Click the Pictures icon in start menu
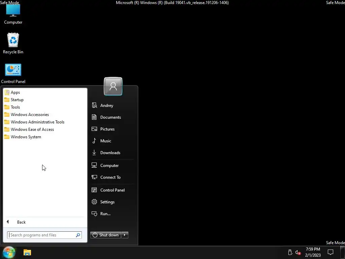The width and height of the screenshot is (345, 259). pyautogui.click(x=94, y=129)
